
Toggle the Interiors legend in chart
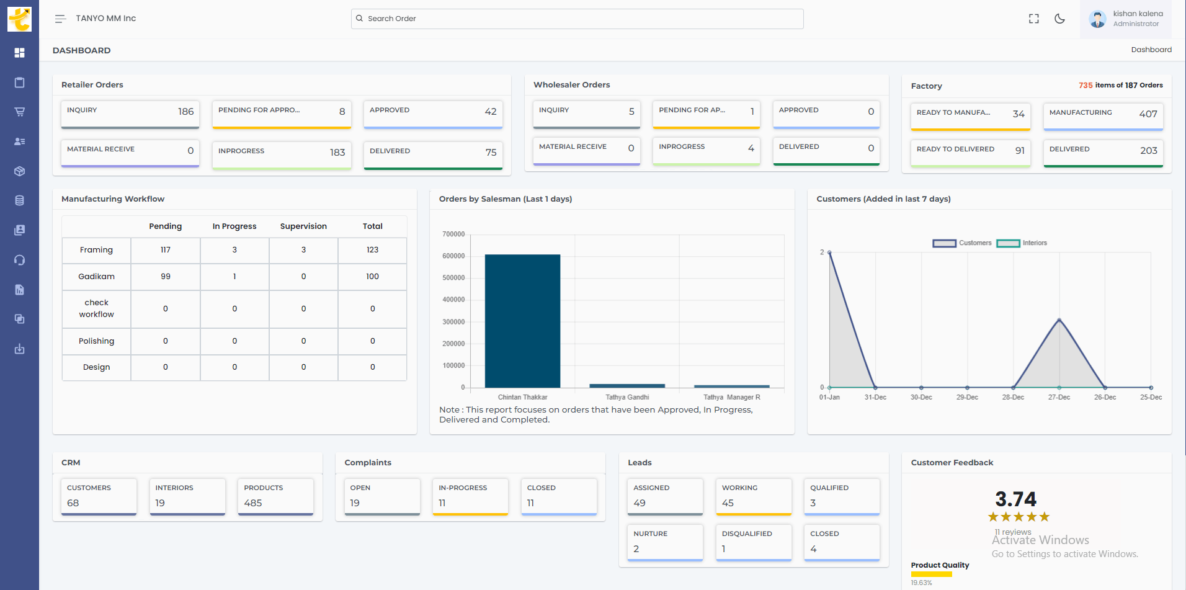click(x=1022, y=243)
